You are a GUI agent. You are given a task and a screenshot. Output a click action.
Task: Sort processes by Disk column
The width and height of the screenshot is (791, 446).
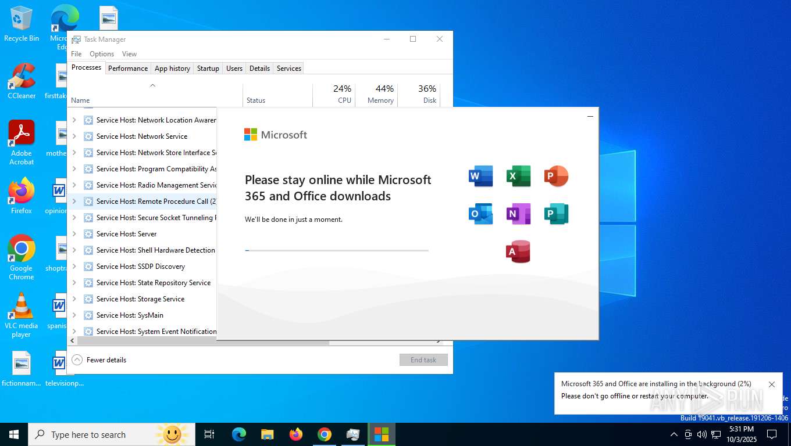click(419, 95)
